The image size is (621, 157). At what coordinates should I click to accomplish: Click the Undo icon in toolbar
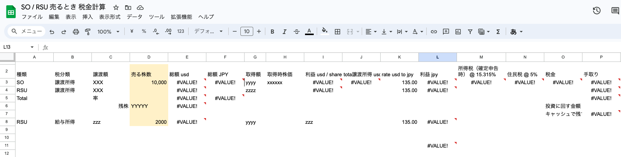(x=52, y=32)
